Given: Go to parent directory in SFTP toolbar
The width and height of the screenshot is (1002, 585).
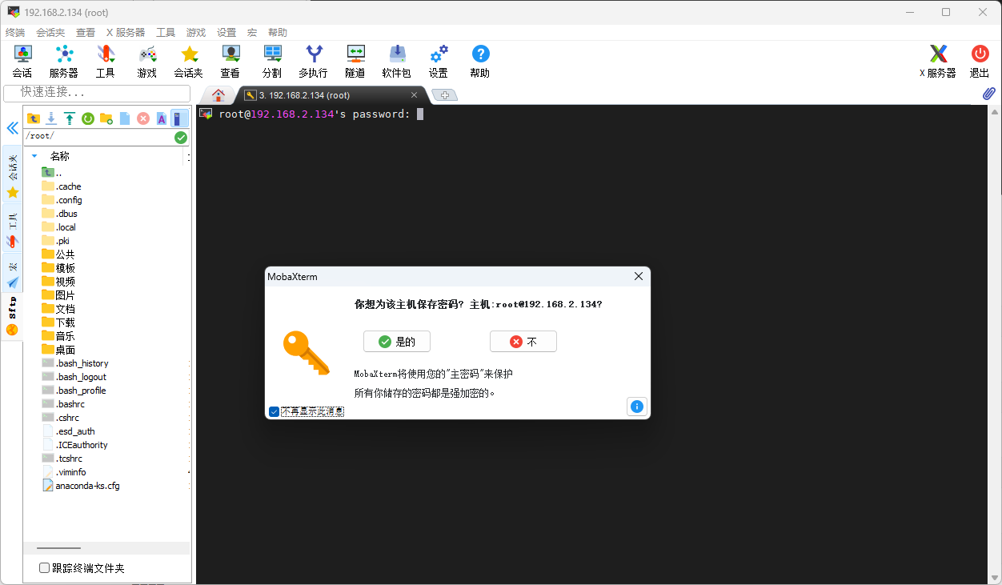Looking at the screenshot, I should click(33, 118).
